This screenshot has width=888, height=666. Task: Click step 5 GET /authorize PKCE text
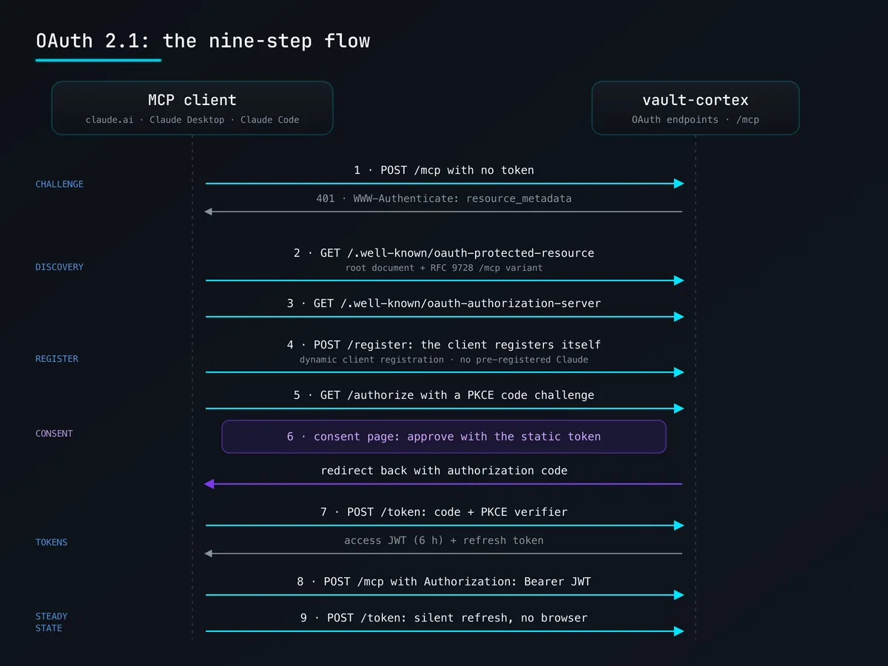pos(444,395)
